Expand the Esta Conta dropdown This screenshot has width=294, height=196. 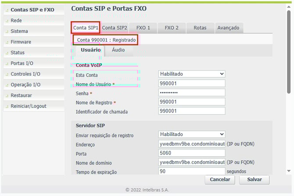pyautogui.click(x=191, y=74)
